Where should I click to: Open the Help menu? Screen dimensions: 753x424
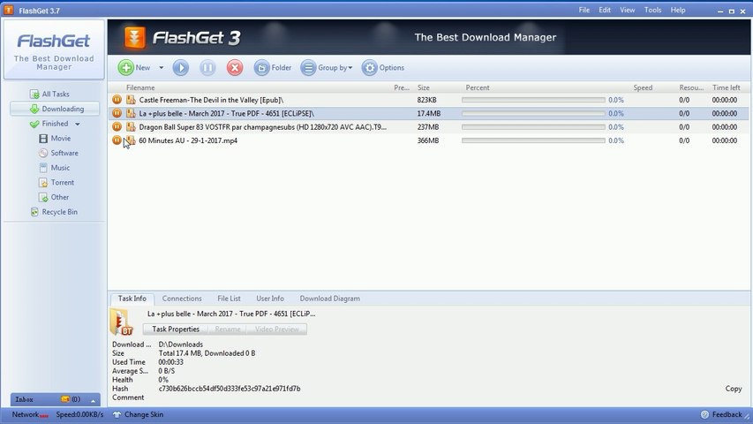(x=678, y=10)
